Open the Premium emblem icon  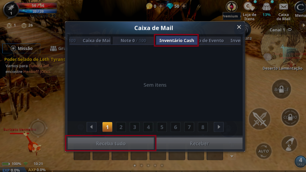pyautogui.click(x=232, y=7)
